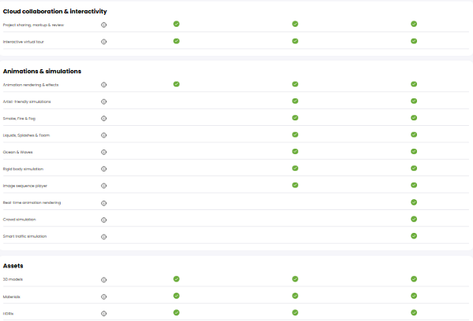Image resolution: width=473 pixels, height=321 pixels.
Task: Click info icon for Liquids, Splashes & Foam
Action: point(104,135)
